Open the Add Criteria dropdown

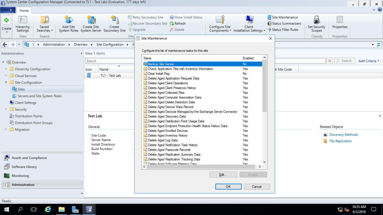click(x=369, y=61)
